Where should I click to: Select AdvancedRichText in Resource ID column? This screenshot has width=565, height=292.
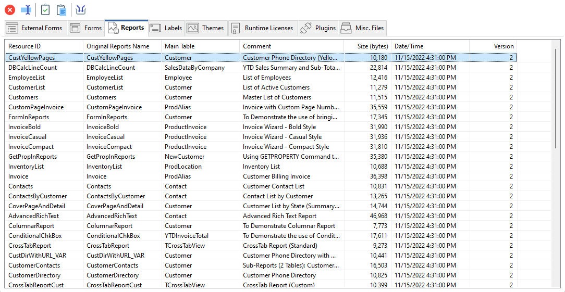(33, 216)
